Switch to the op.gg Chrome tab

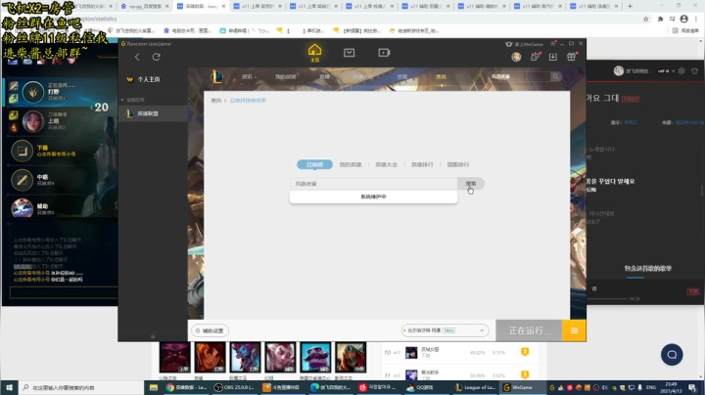pyautogui.click(x=145, y=6)
